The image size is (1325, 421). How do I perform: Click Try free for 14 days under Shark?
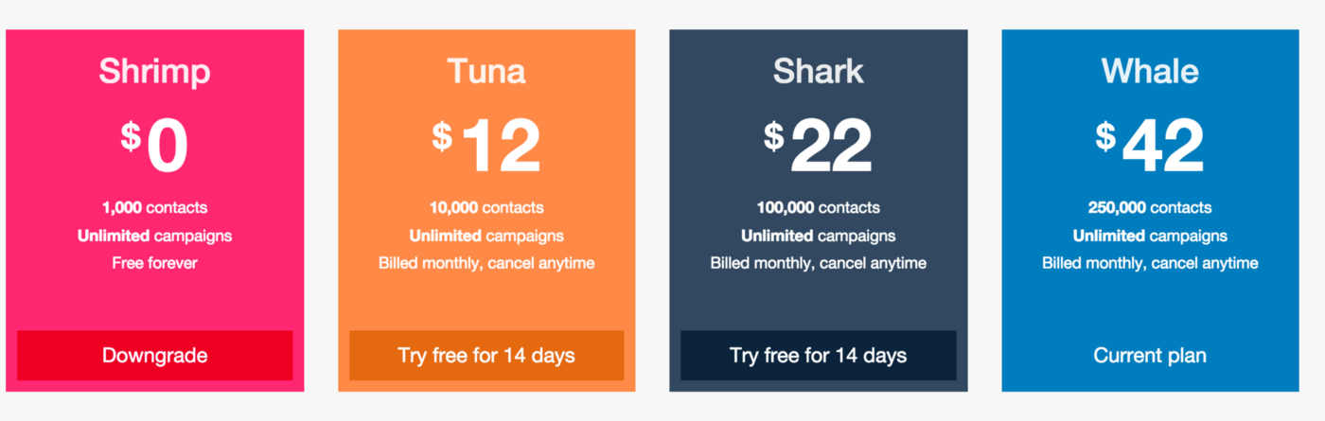(x=818, y=356)
